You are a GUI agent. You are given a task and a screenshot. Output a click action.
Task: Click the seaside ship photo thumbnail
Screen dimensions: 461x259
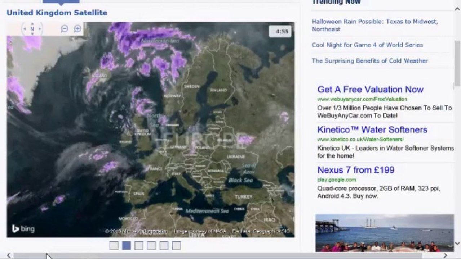click(x=385, y=233)
